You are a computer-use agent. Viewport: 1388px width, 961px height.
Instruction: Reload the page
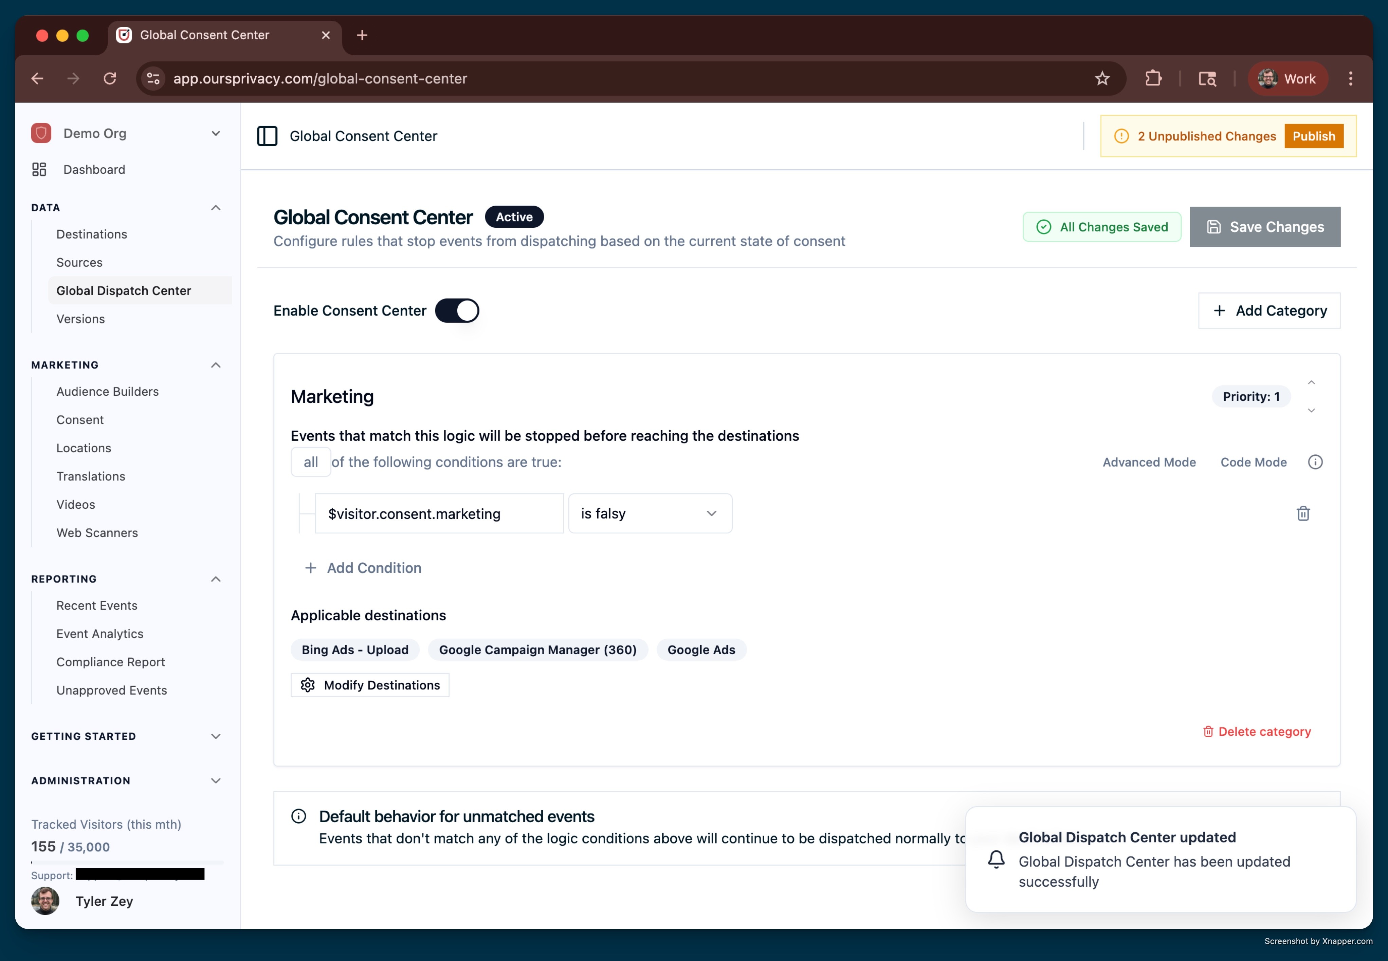click(110, 78)
